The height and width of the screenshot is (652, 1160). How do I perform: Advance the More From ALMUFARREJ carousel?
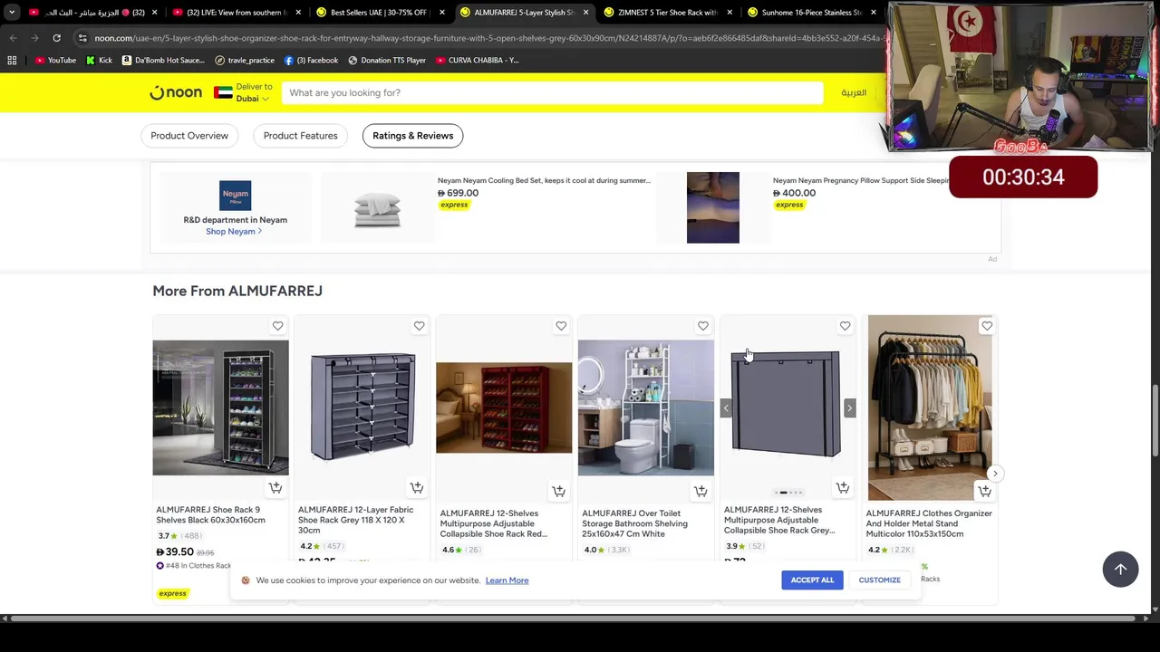(995, 474)
